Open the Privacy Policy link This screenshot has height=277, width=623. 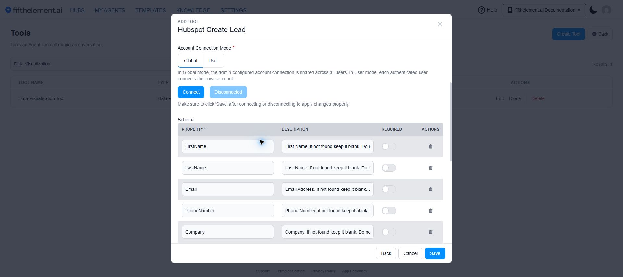324,271
